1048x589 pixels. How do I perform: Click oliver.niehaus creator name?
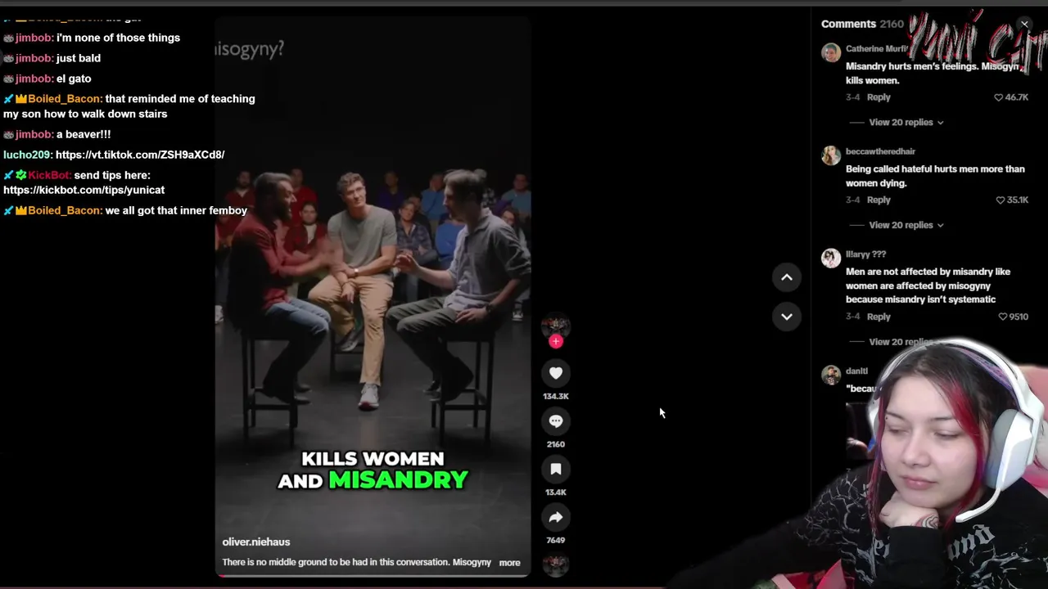(x=256, y=542)
